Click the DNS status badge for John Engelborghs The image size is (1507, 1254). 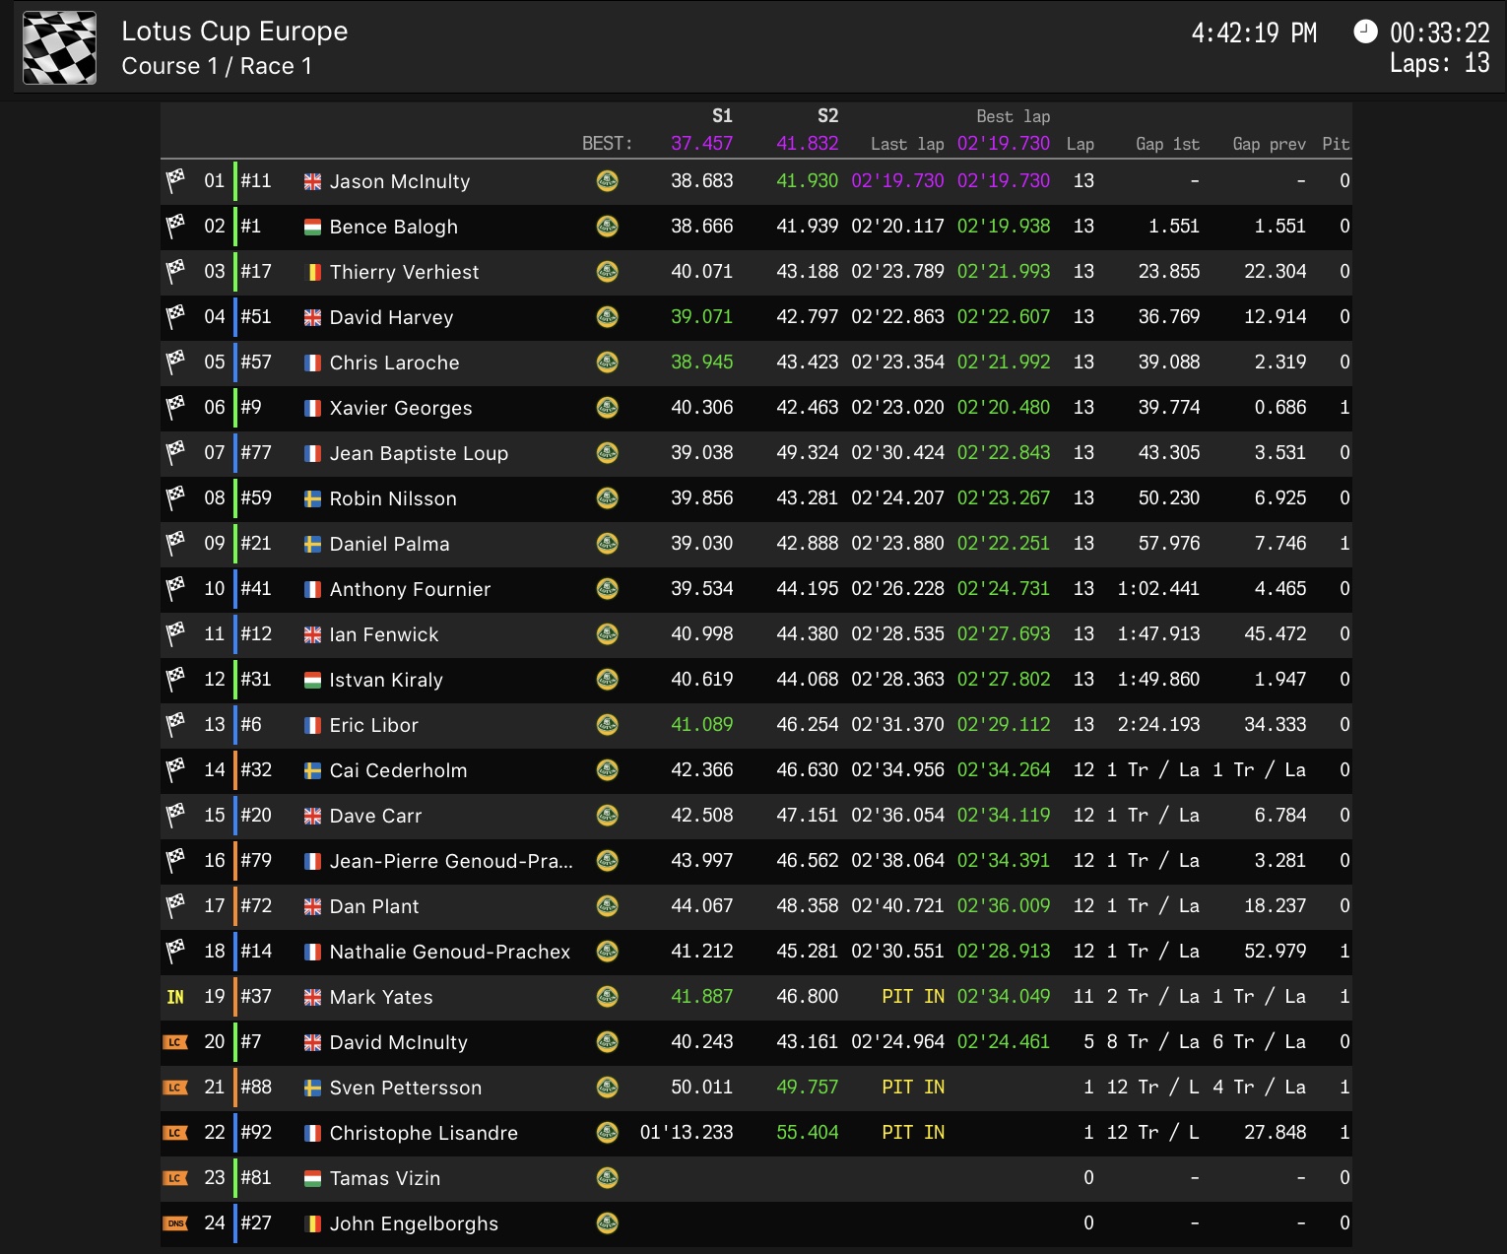pos(175,1223)
